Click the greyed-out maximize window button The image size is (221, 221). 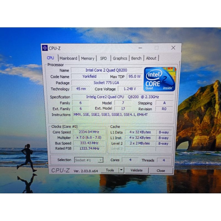coord(157,48)
